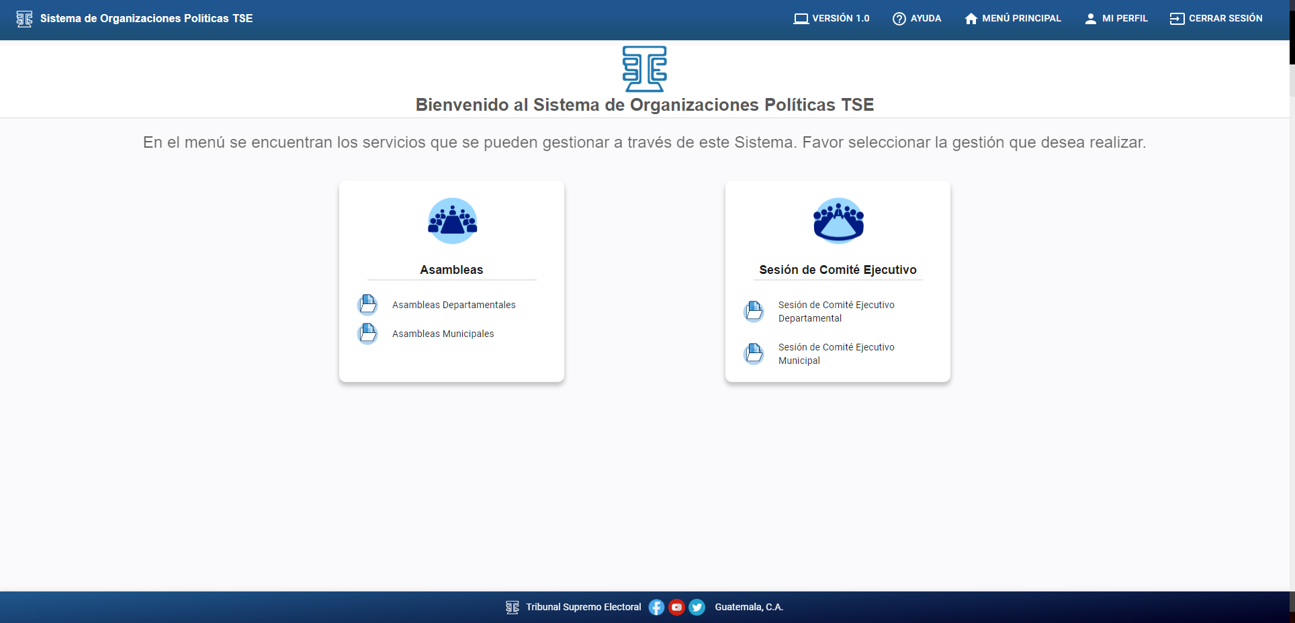Click the central TSE emblem above the welcome text
Image resolution: width=1295 pixels, height=623 pixels.
pos(644,68)
